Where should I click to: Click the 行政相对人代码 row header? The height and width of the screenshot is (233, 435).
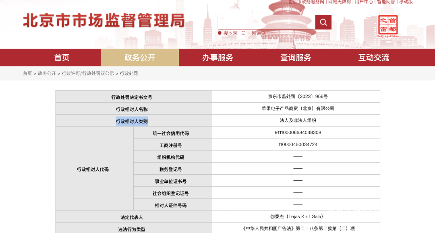tap(95, 169)
